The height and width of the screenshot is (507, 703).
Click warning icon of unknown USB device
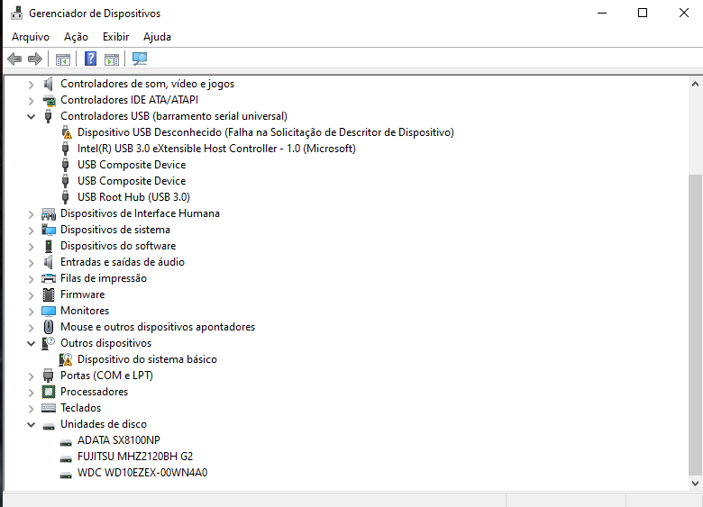pos(67,132)
